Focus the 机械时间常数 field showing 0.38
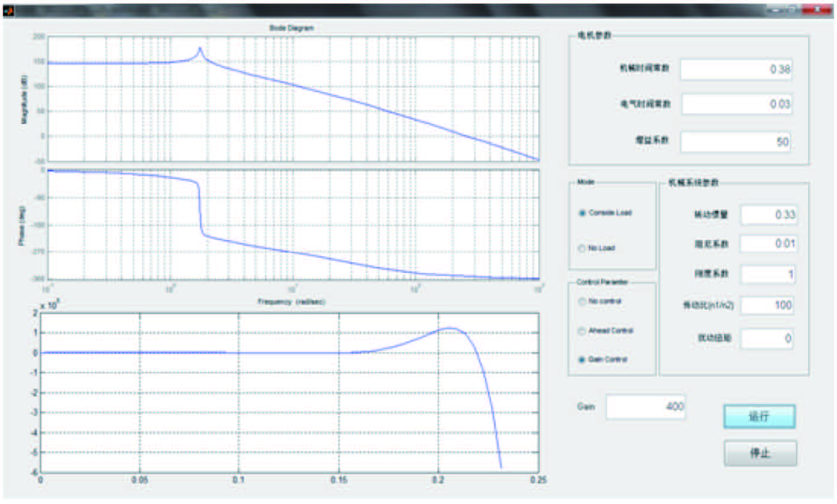The height and width of the screenshot is (504, 837). coord(735,69)
